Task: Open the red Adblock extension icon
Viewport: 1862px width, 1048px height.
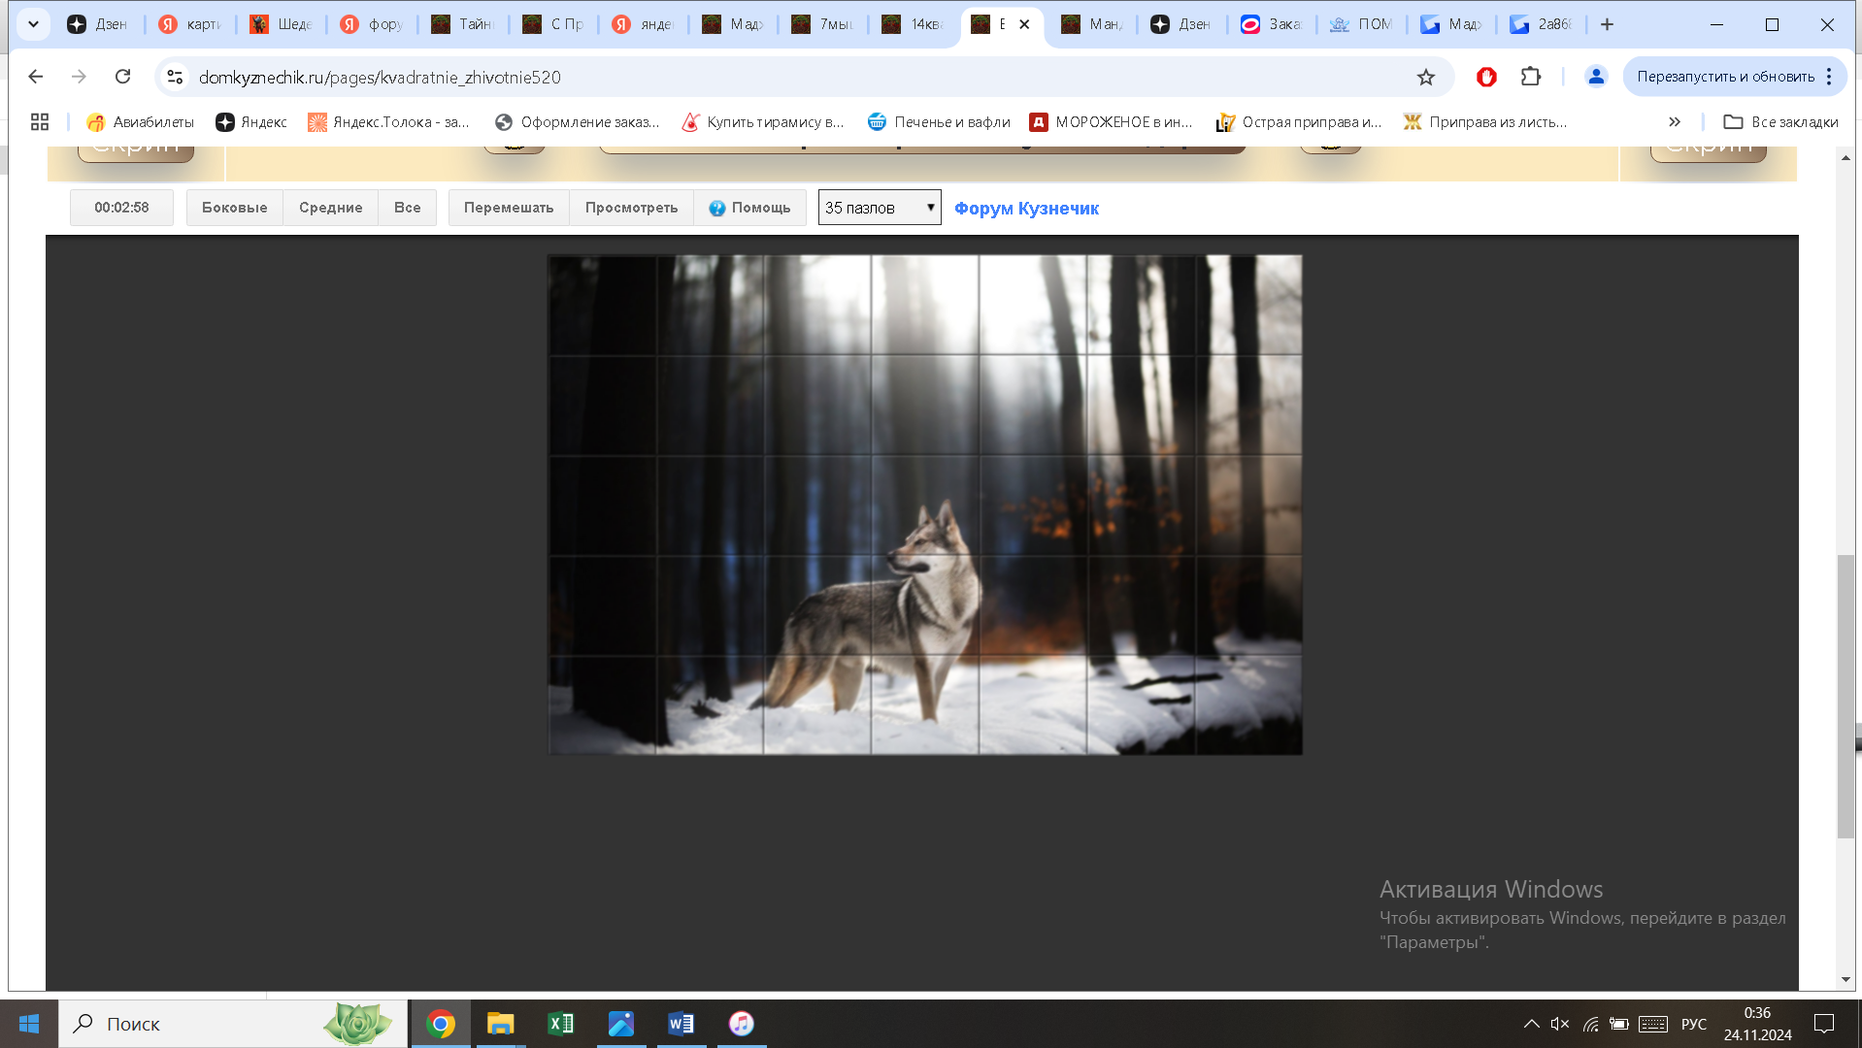Action: point(1486,77)
